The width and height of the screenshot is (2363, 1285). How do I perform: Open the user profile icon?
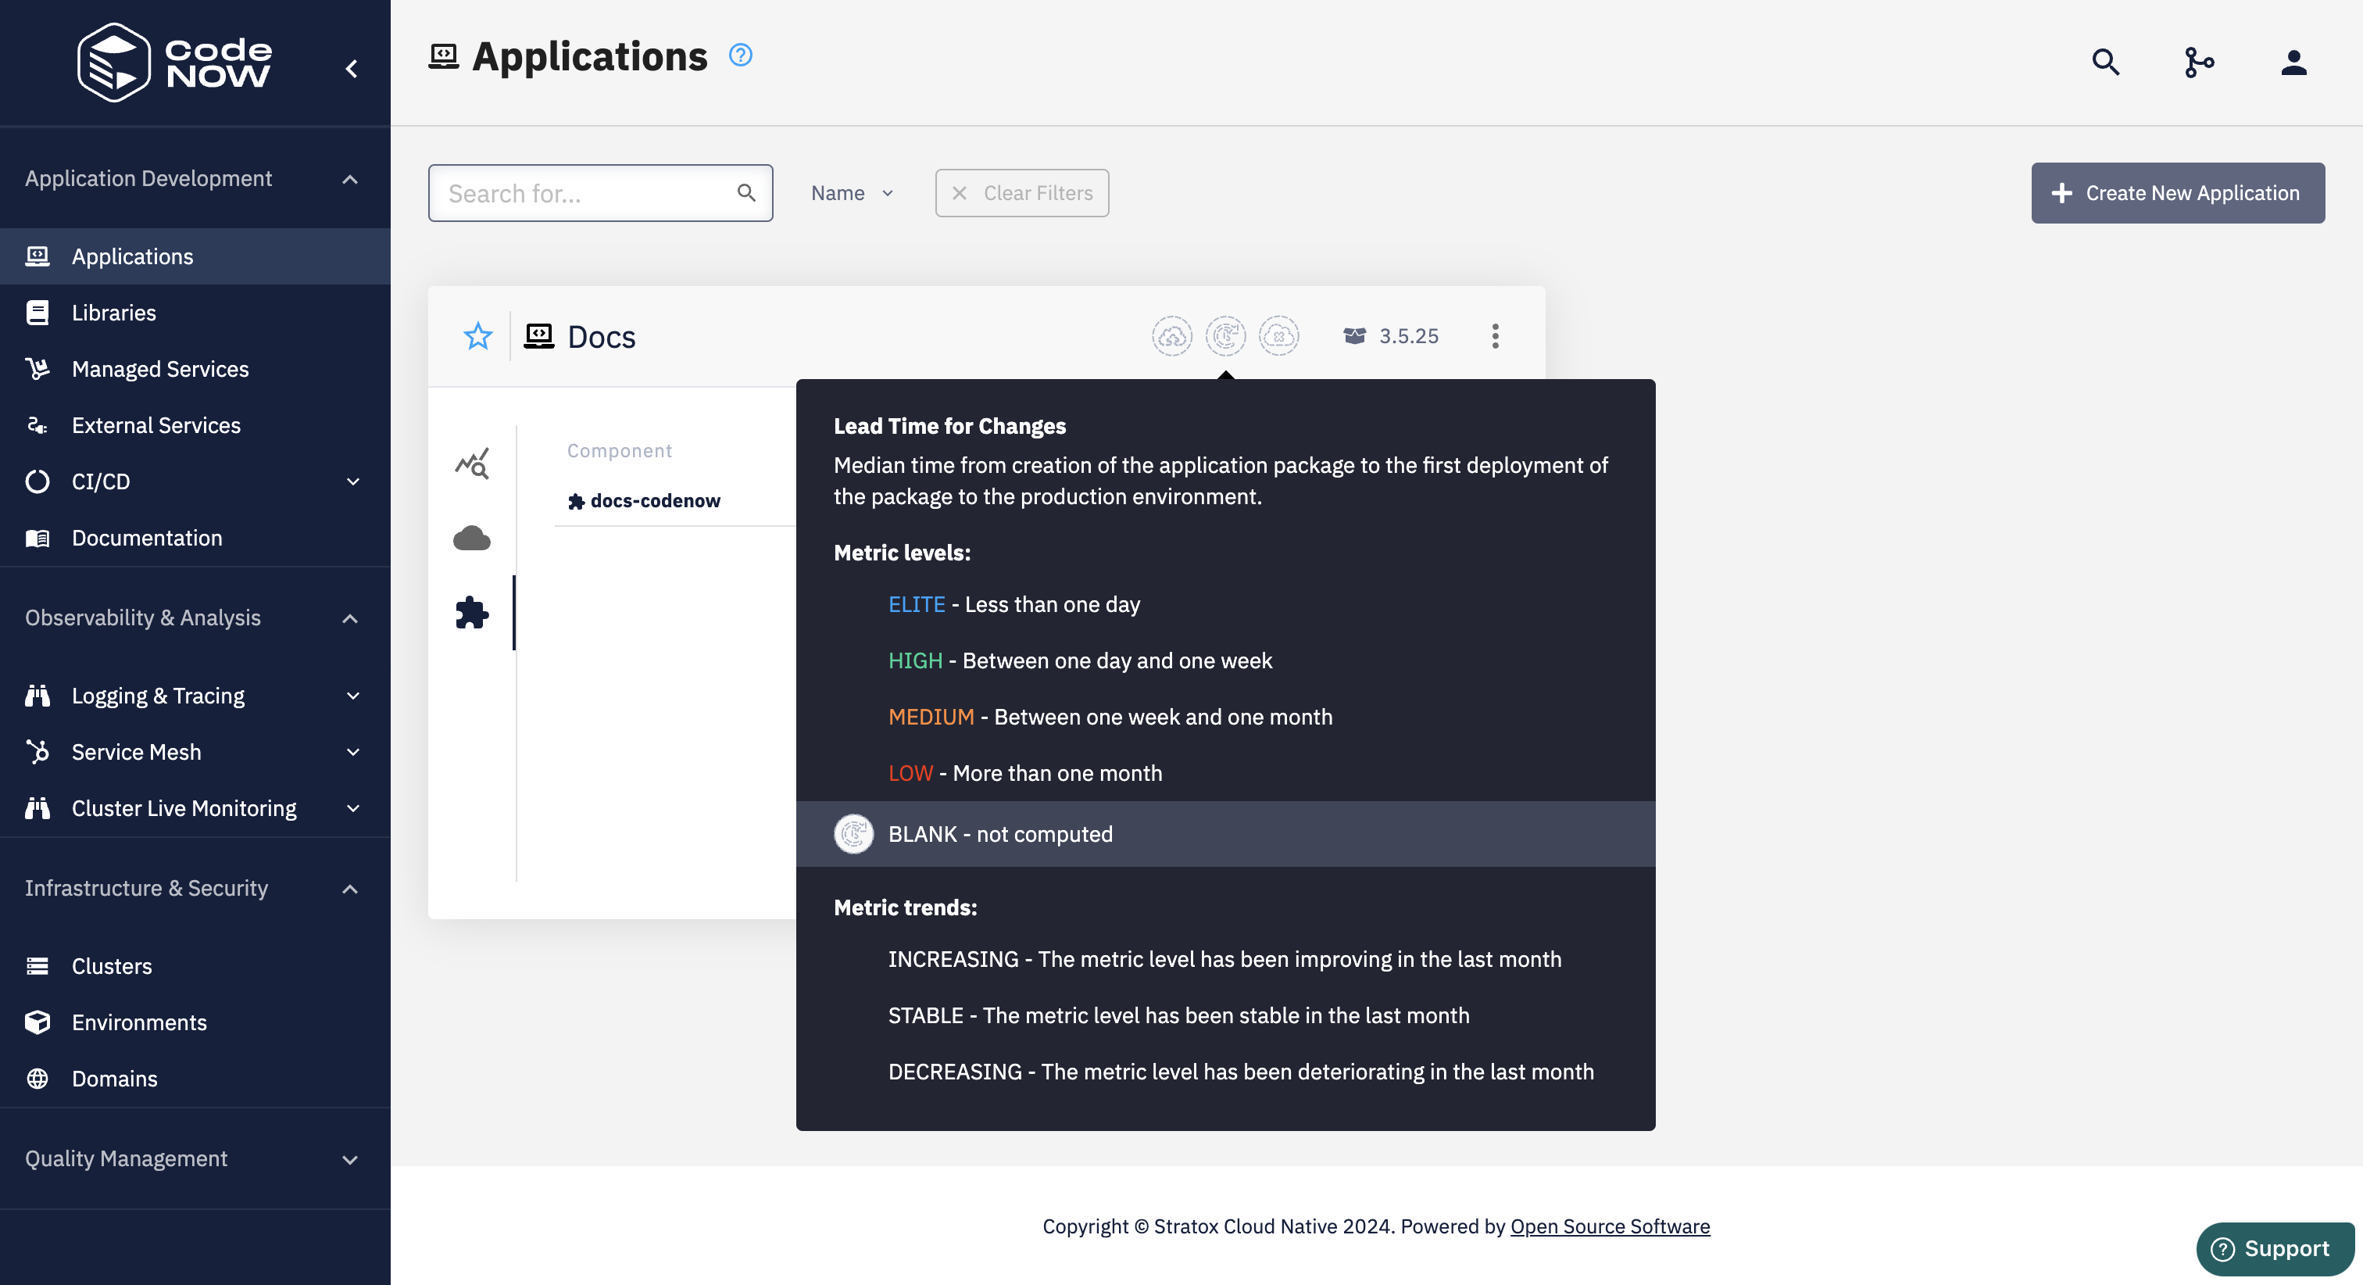pyautogui.click(x=2293, y=63)
